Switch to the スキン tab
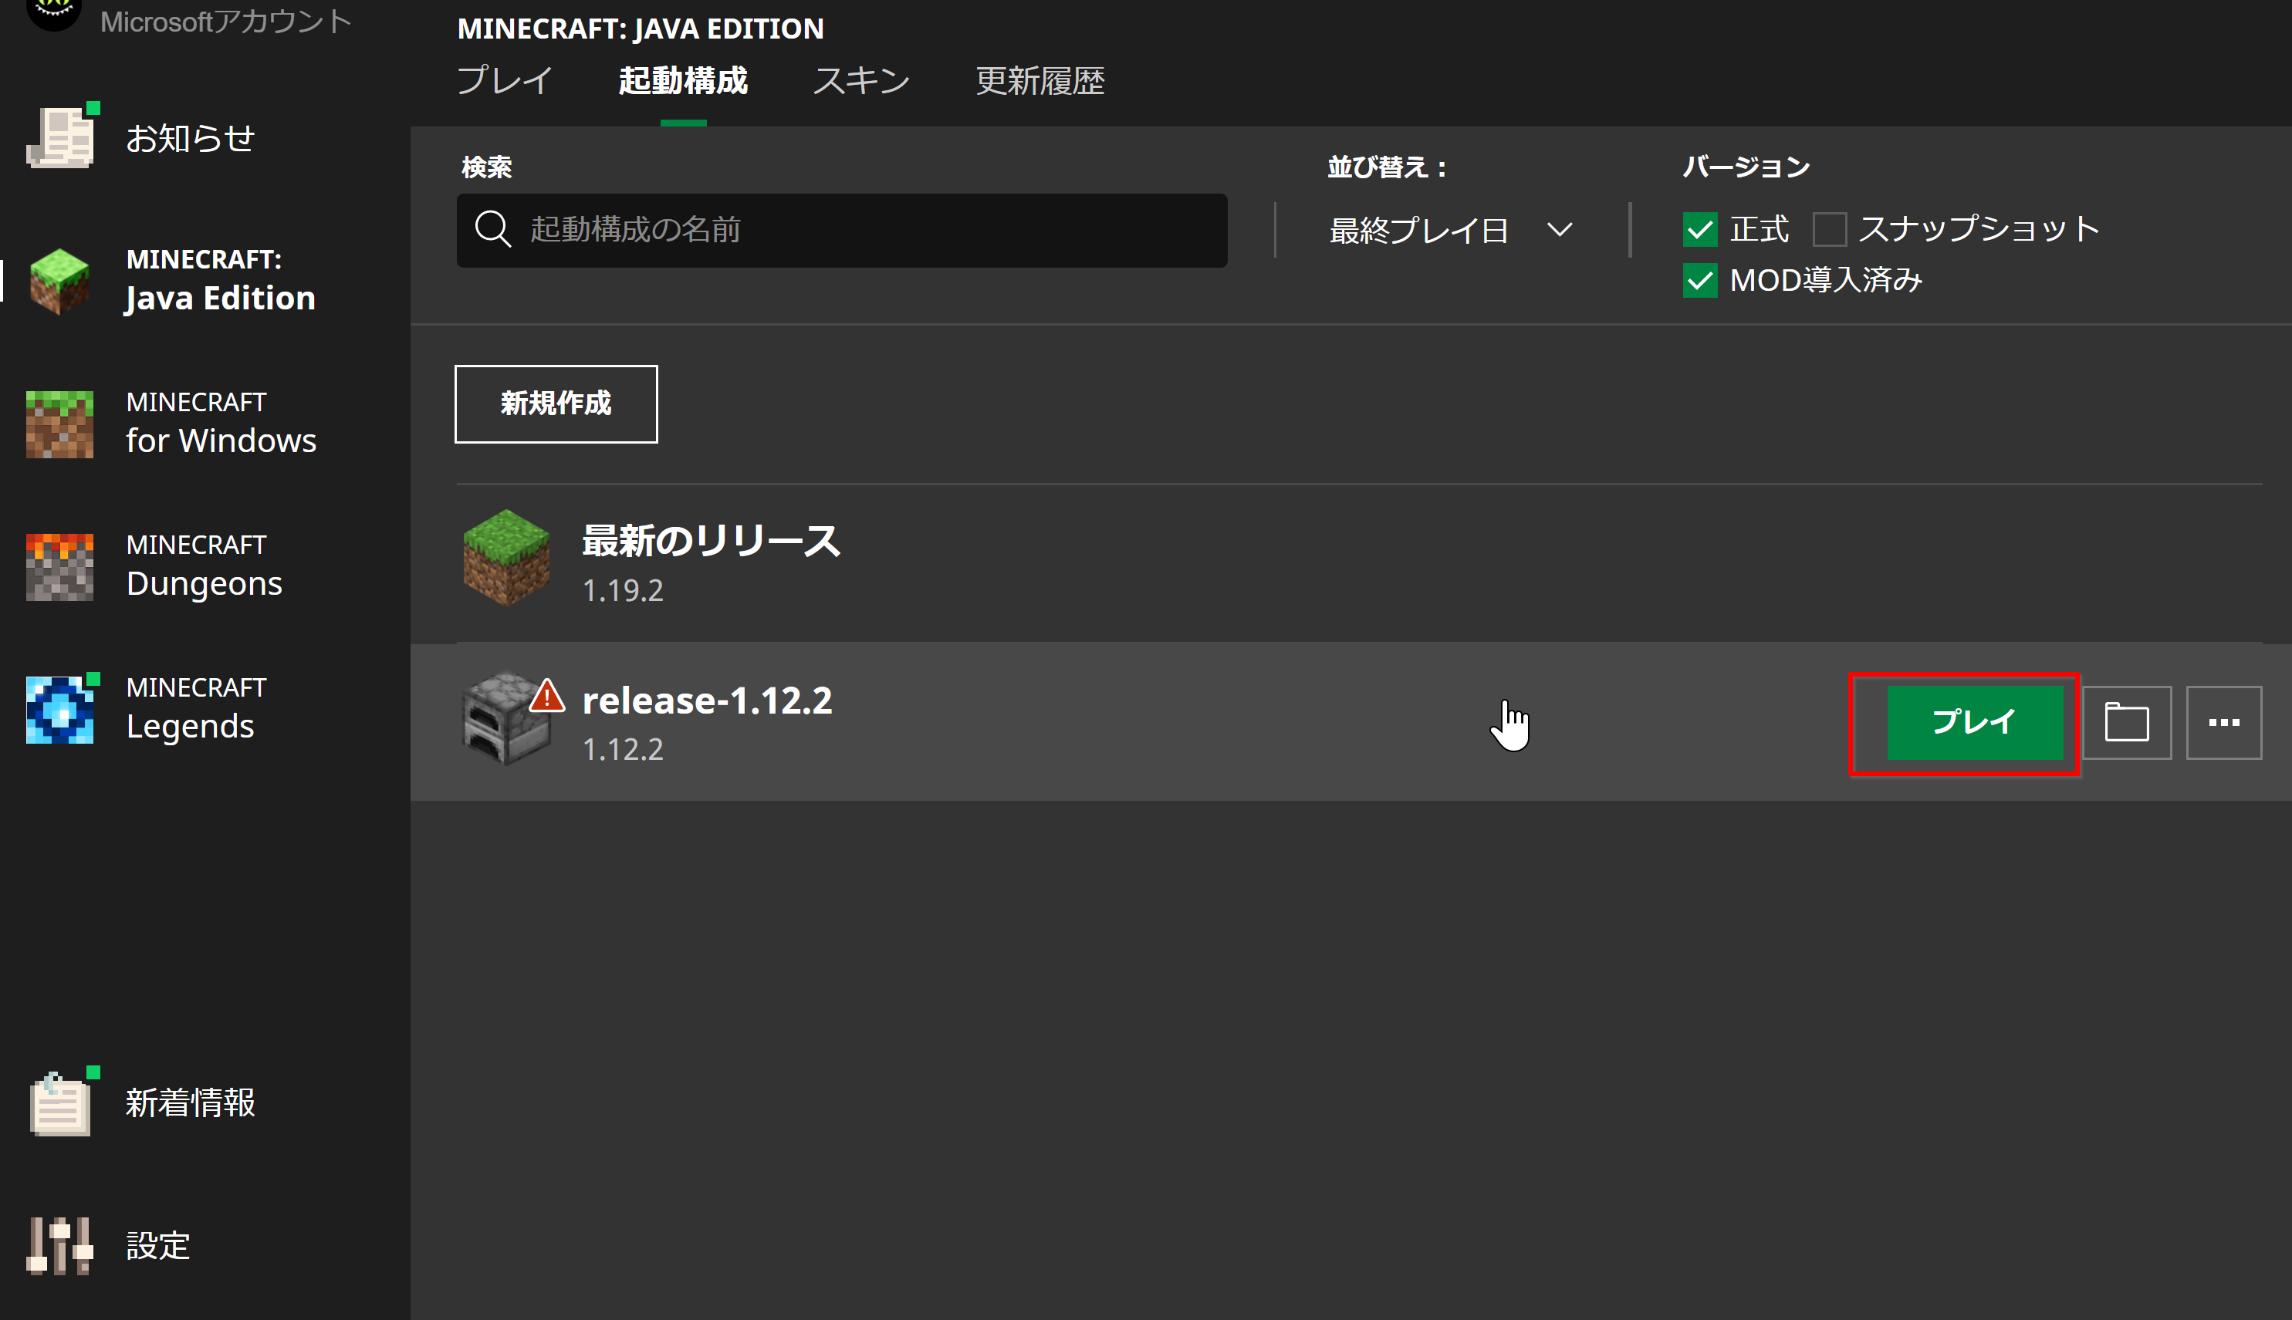 click(860, 81)
